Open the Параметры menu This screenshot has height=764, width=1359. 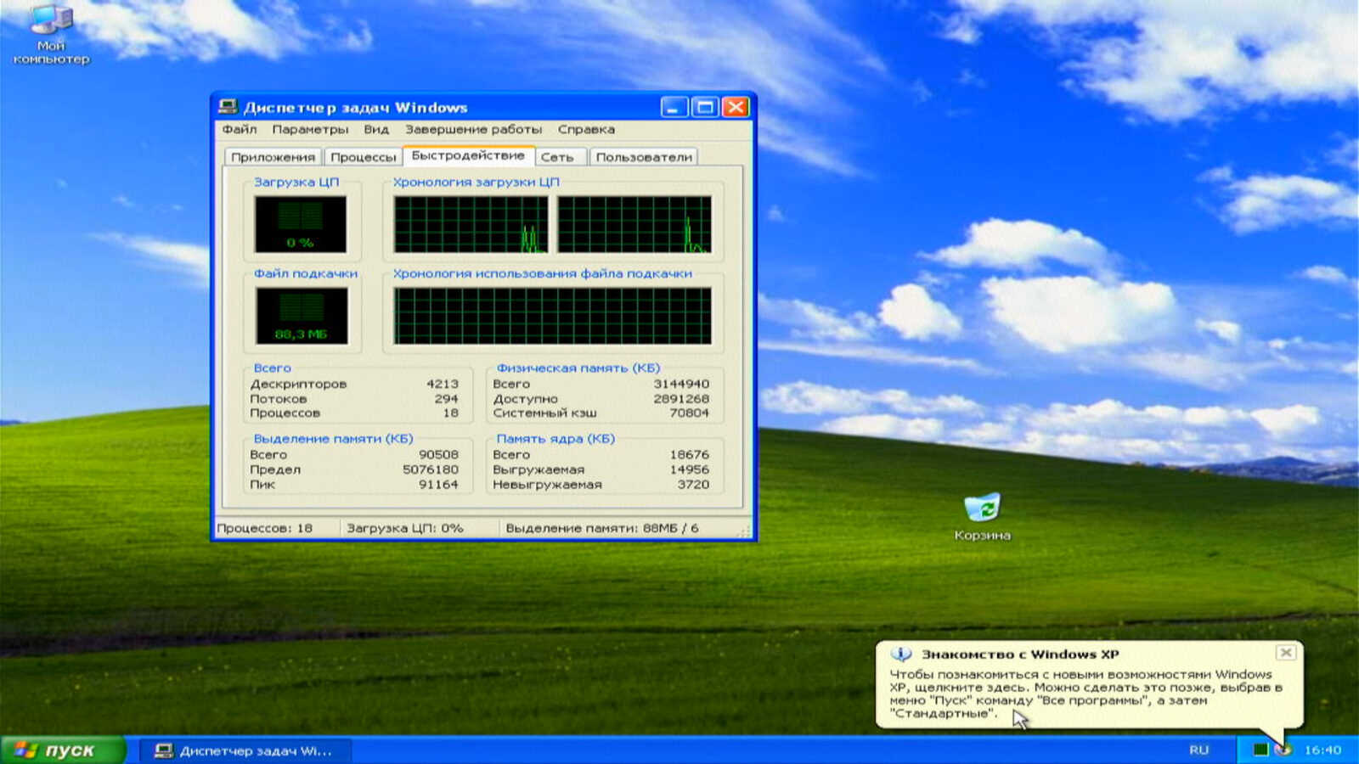pos(310,130)
